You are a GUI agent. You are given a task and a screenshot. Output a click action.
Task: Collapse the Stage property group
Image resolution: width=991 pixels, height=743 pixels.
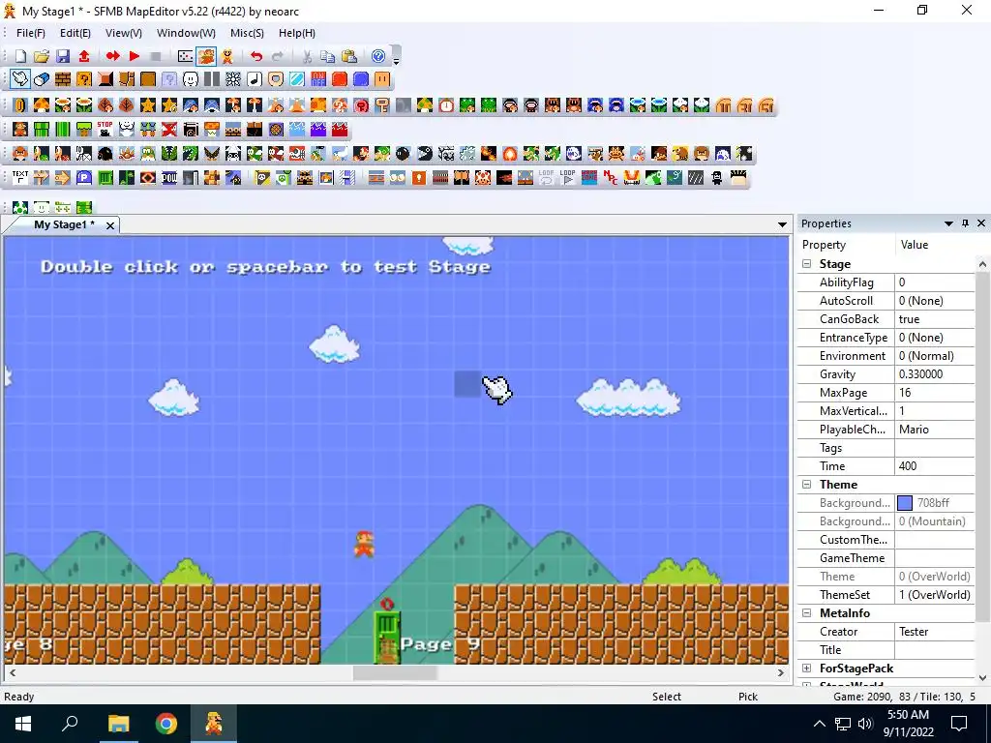[x=806, y=263]
